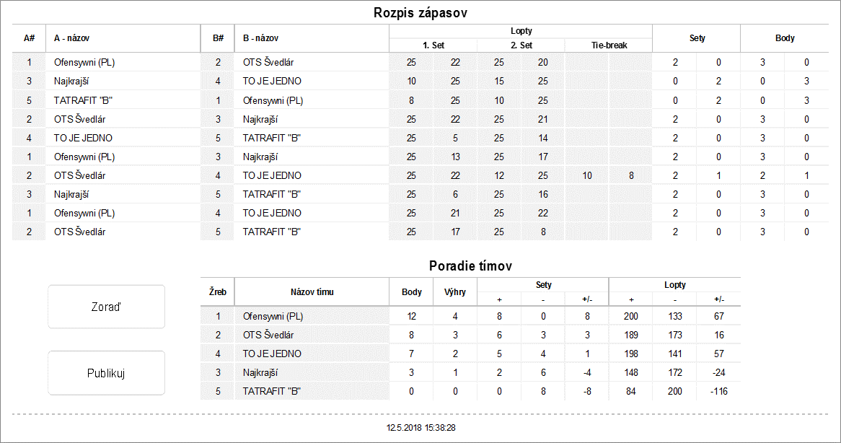The width and height of the screenshot is (841, 443).
Task: Select the "Tie-break" column subheader
Action: [x=609, y=45]
